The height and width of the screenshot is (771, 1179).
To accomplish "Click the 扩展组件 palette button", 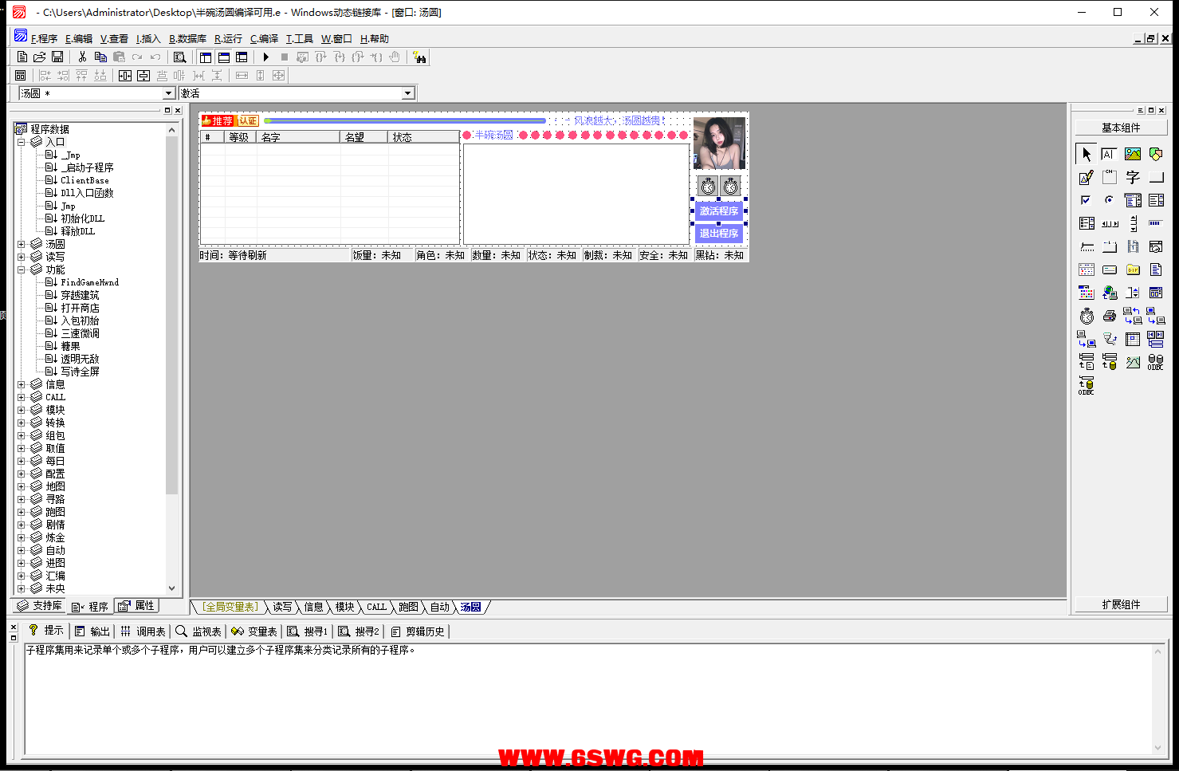I will pyautogui.click(x=1120, y=604).
